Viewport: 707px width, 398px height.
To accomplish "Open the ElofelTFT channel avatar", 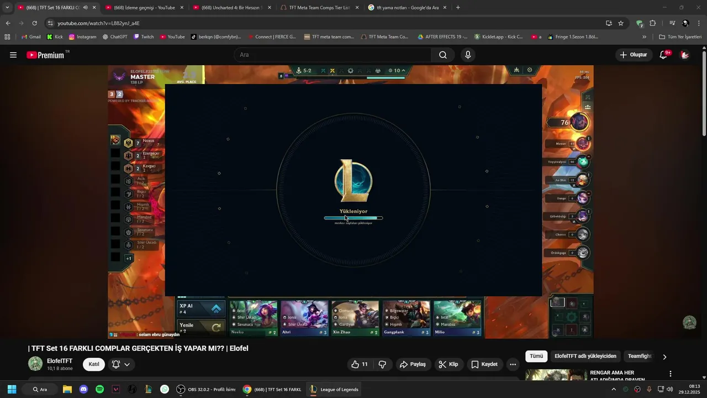I will (35, 364).
